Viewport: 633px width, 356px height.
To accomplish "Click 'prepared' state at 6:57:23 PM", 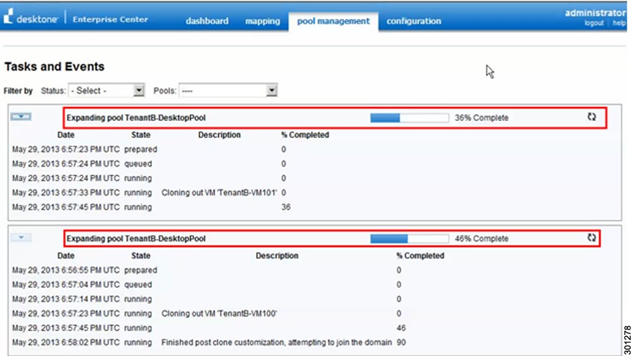I will pos(141,149).
